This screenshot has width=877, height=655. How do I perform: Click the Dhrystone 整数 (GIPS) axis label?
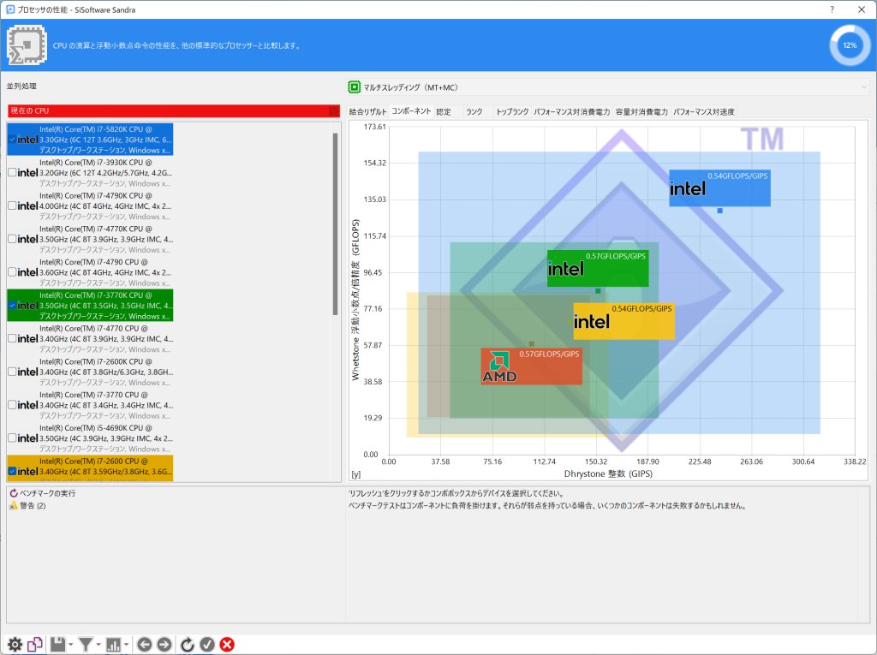[608, 473]
